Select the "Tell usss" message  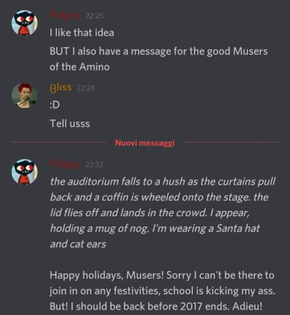point(70,124)
